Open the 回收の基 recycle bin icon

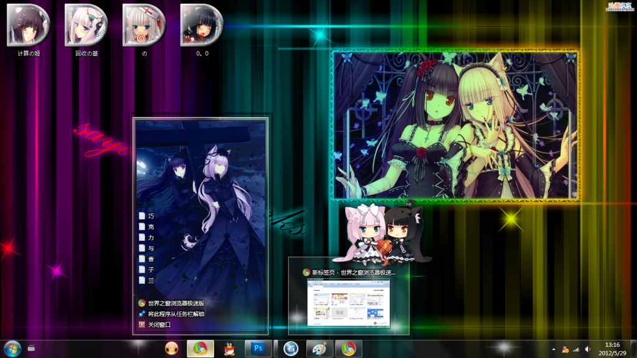87,26
